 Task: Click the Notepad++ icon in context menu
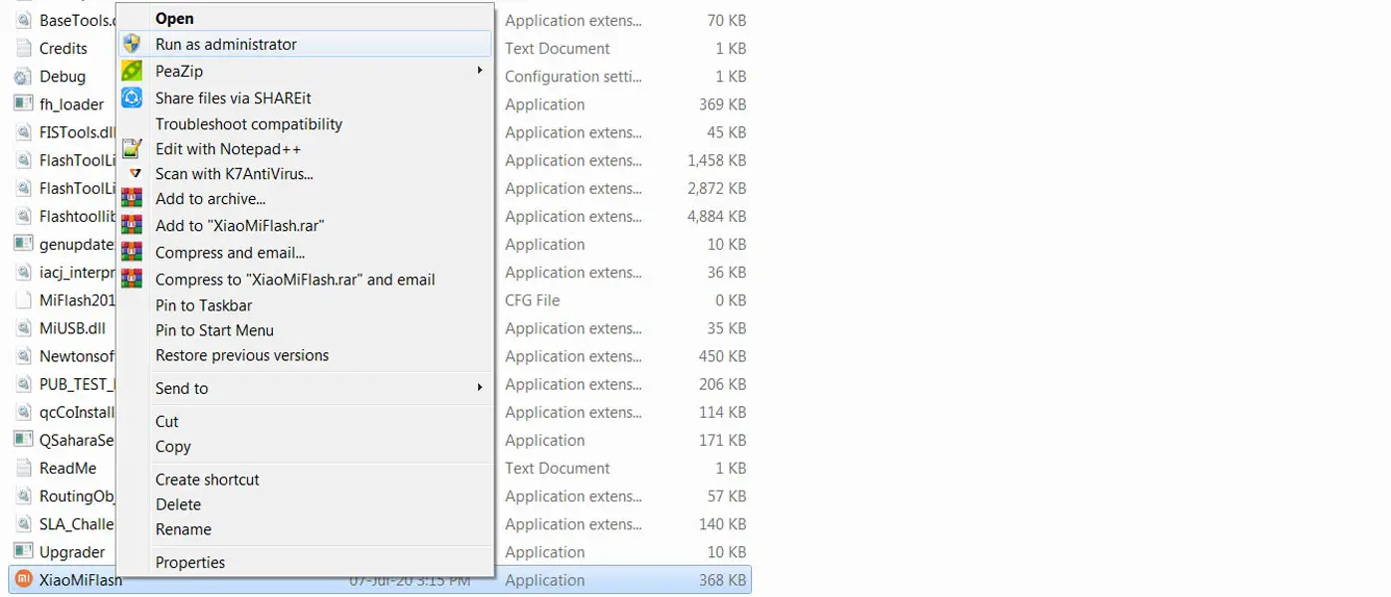[x=131, y=149]
